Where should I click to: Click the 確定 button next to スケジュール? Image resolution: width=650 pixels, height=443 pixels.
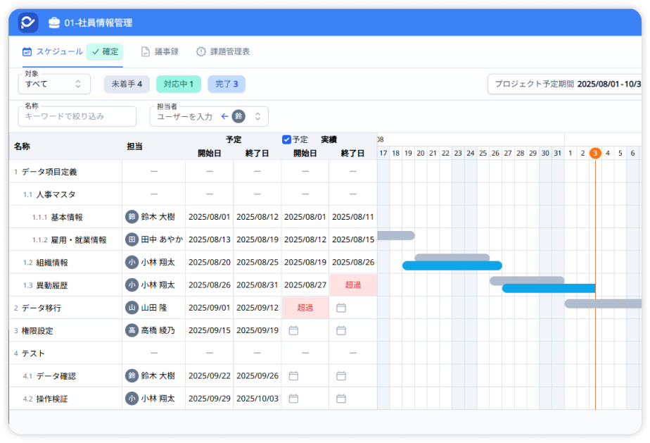[103, 51]
